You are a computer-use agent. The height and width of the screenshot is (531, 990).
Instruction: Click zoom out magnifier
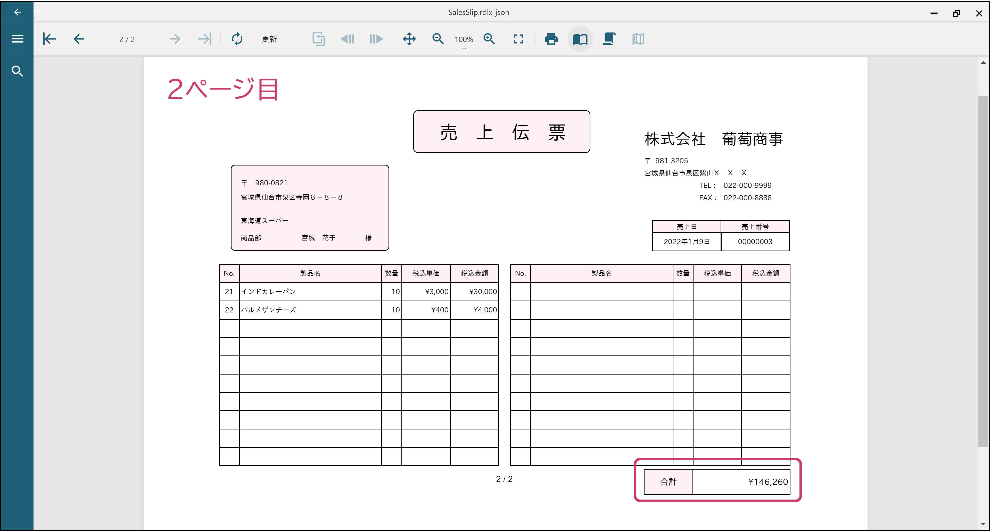[438, 39]
